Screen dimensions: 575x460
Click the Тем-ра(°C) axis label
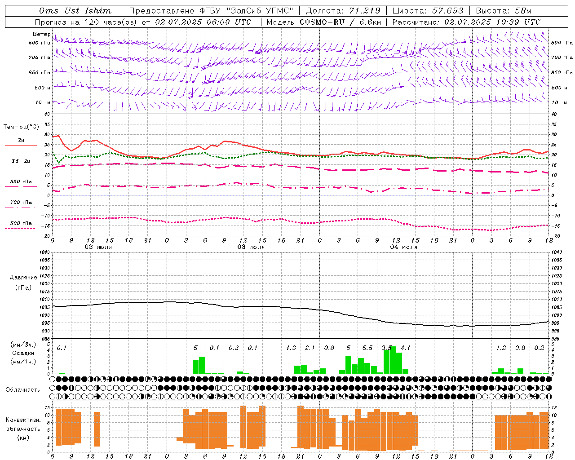click(21, 127)
